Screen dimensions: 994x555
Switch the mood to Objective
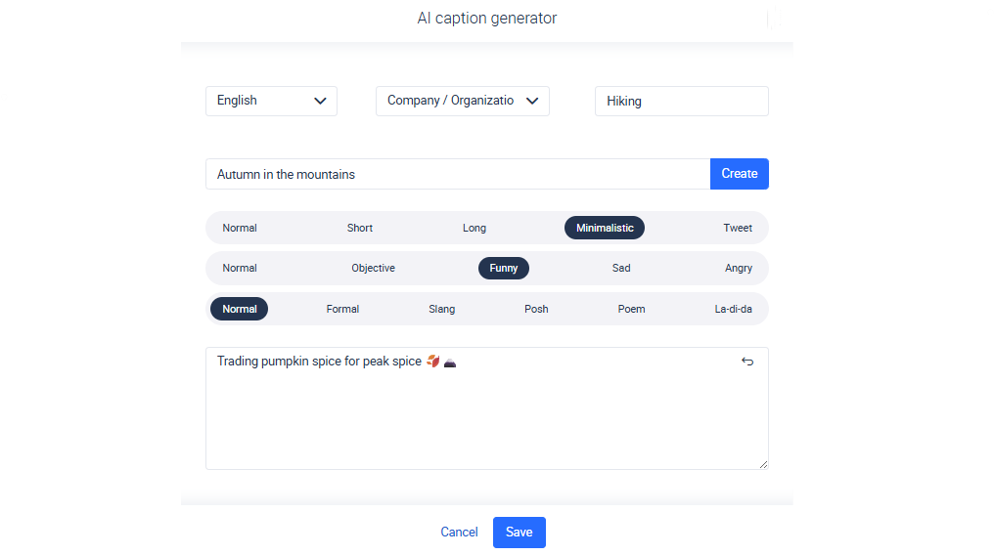point(373,268)
